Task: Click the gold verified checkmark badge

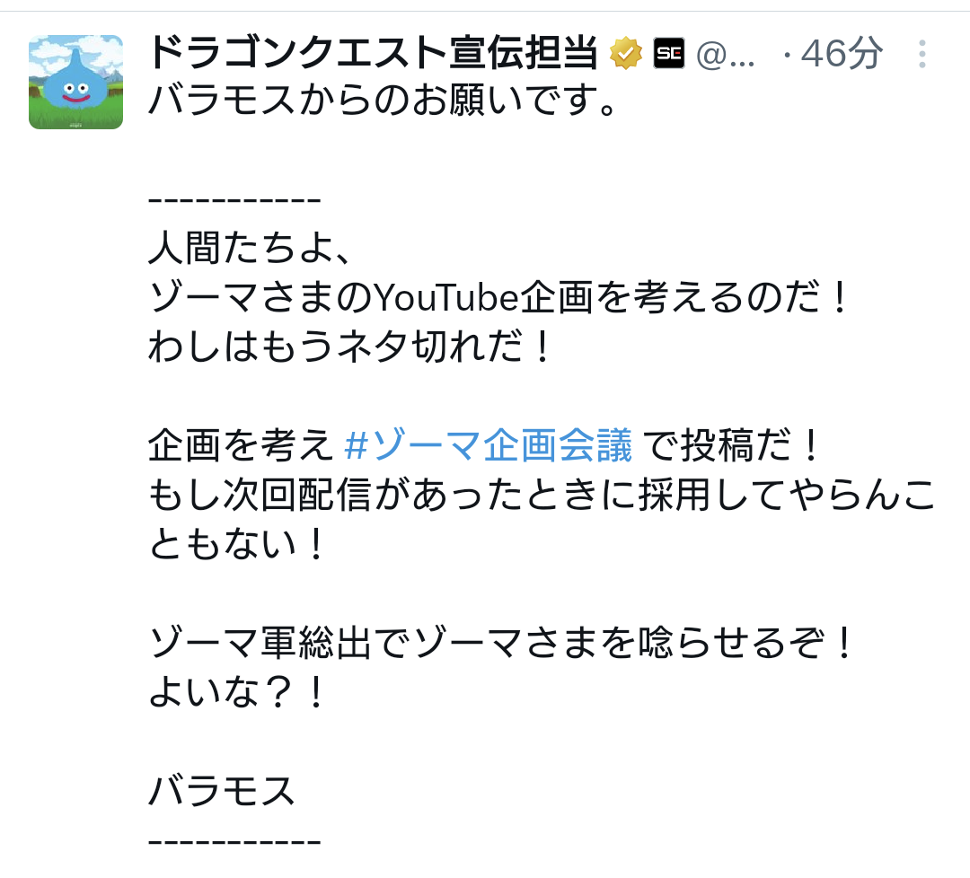Action: tap(626, 53)
